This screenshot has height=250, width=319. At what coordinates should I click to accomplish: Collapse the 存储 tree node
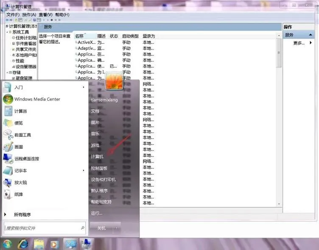(7, 72)
